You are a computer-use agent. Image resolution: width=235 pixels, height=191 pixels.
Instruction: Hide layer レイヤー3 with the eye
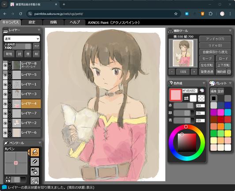click(x=5, y=94)
